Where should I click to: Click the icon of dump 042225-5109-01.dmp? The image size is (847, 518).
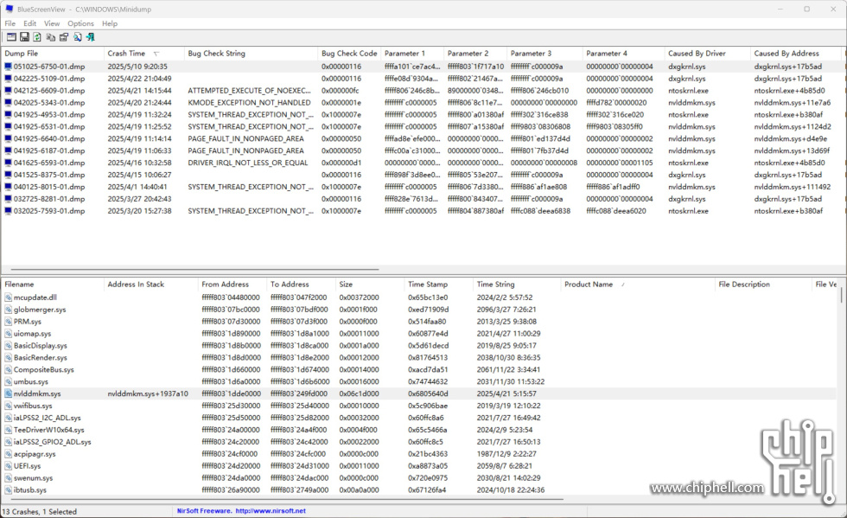click(x=8, y=79)
